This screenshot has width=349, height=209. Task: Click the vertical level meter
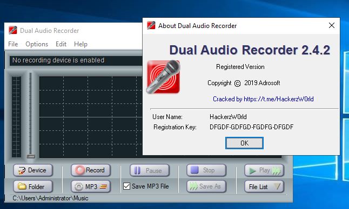click(16, 117)
